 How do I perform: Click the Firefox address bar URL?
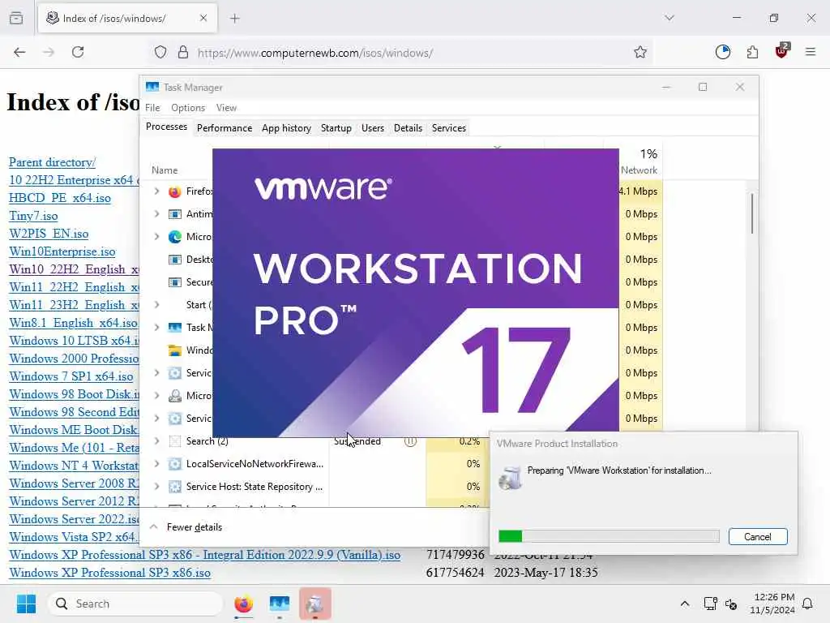[x=315, y=53]
